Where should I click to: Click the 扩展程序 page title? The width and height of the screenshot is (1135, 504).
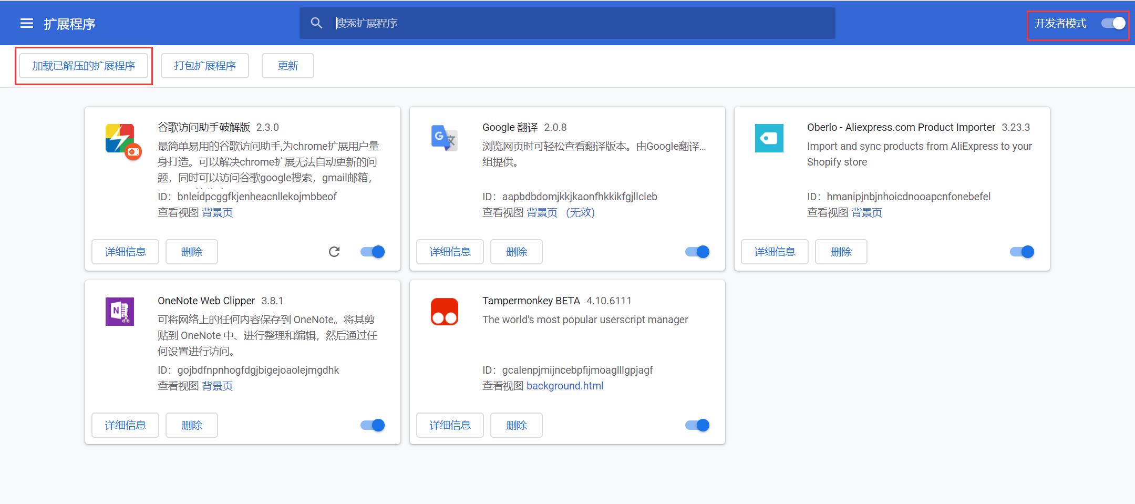pos(69,24)
